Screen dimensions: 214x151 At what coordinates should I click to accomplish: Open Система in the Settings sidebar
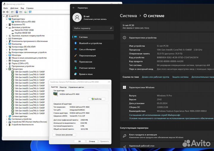(x=93, y=37)
